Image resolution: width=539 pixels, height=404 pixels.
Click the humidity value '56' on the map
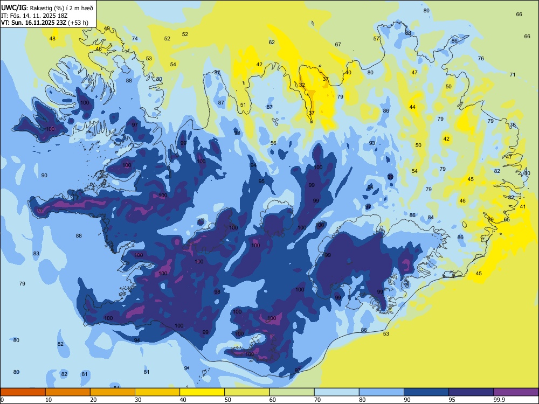[273, 143]
